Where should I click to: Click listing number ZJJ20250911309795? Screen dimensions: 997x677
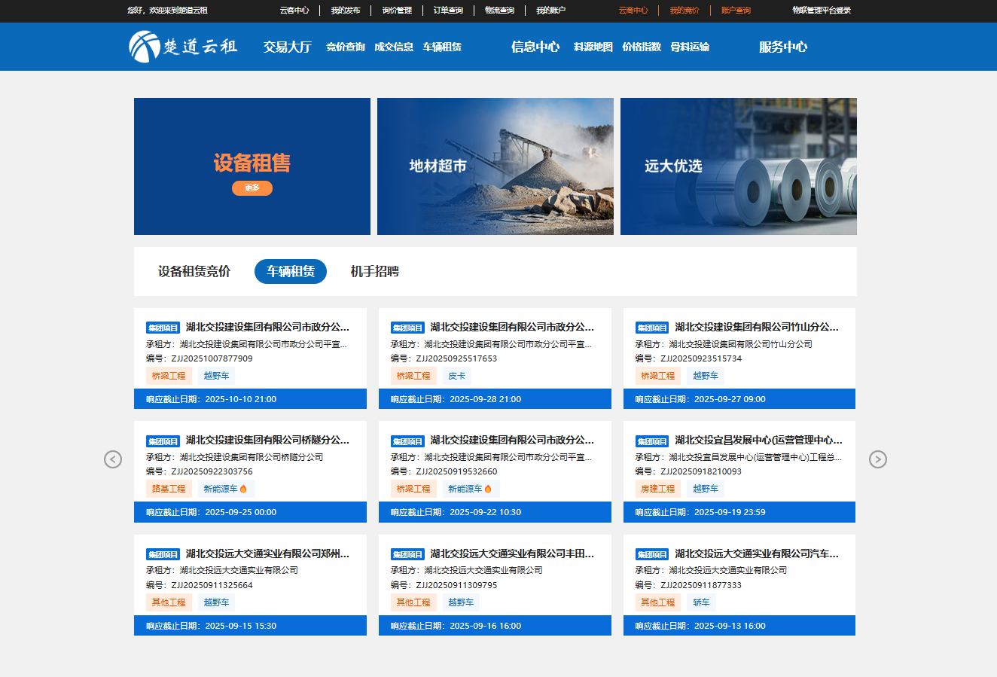tap(456, 585)
